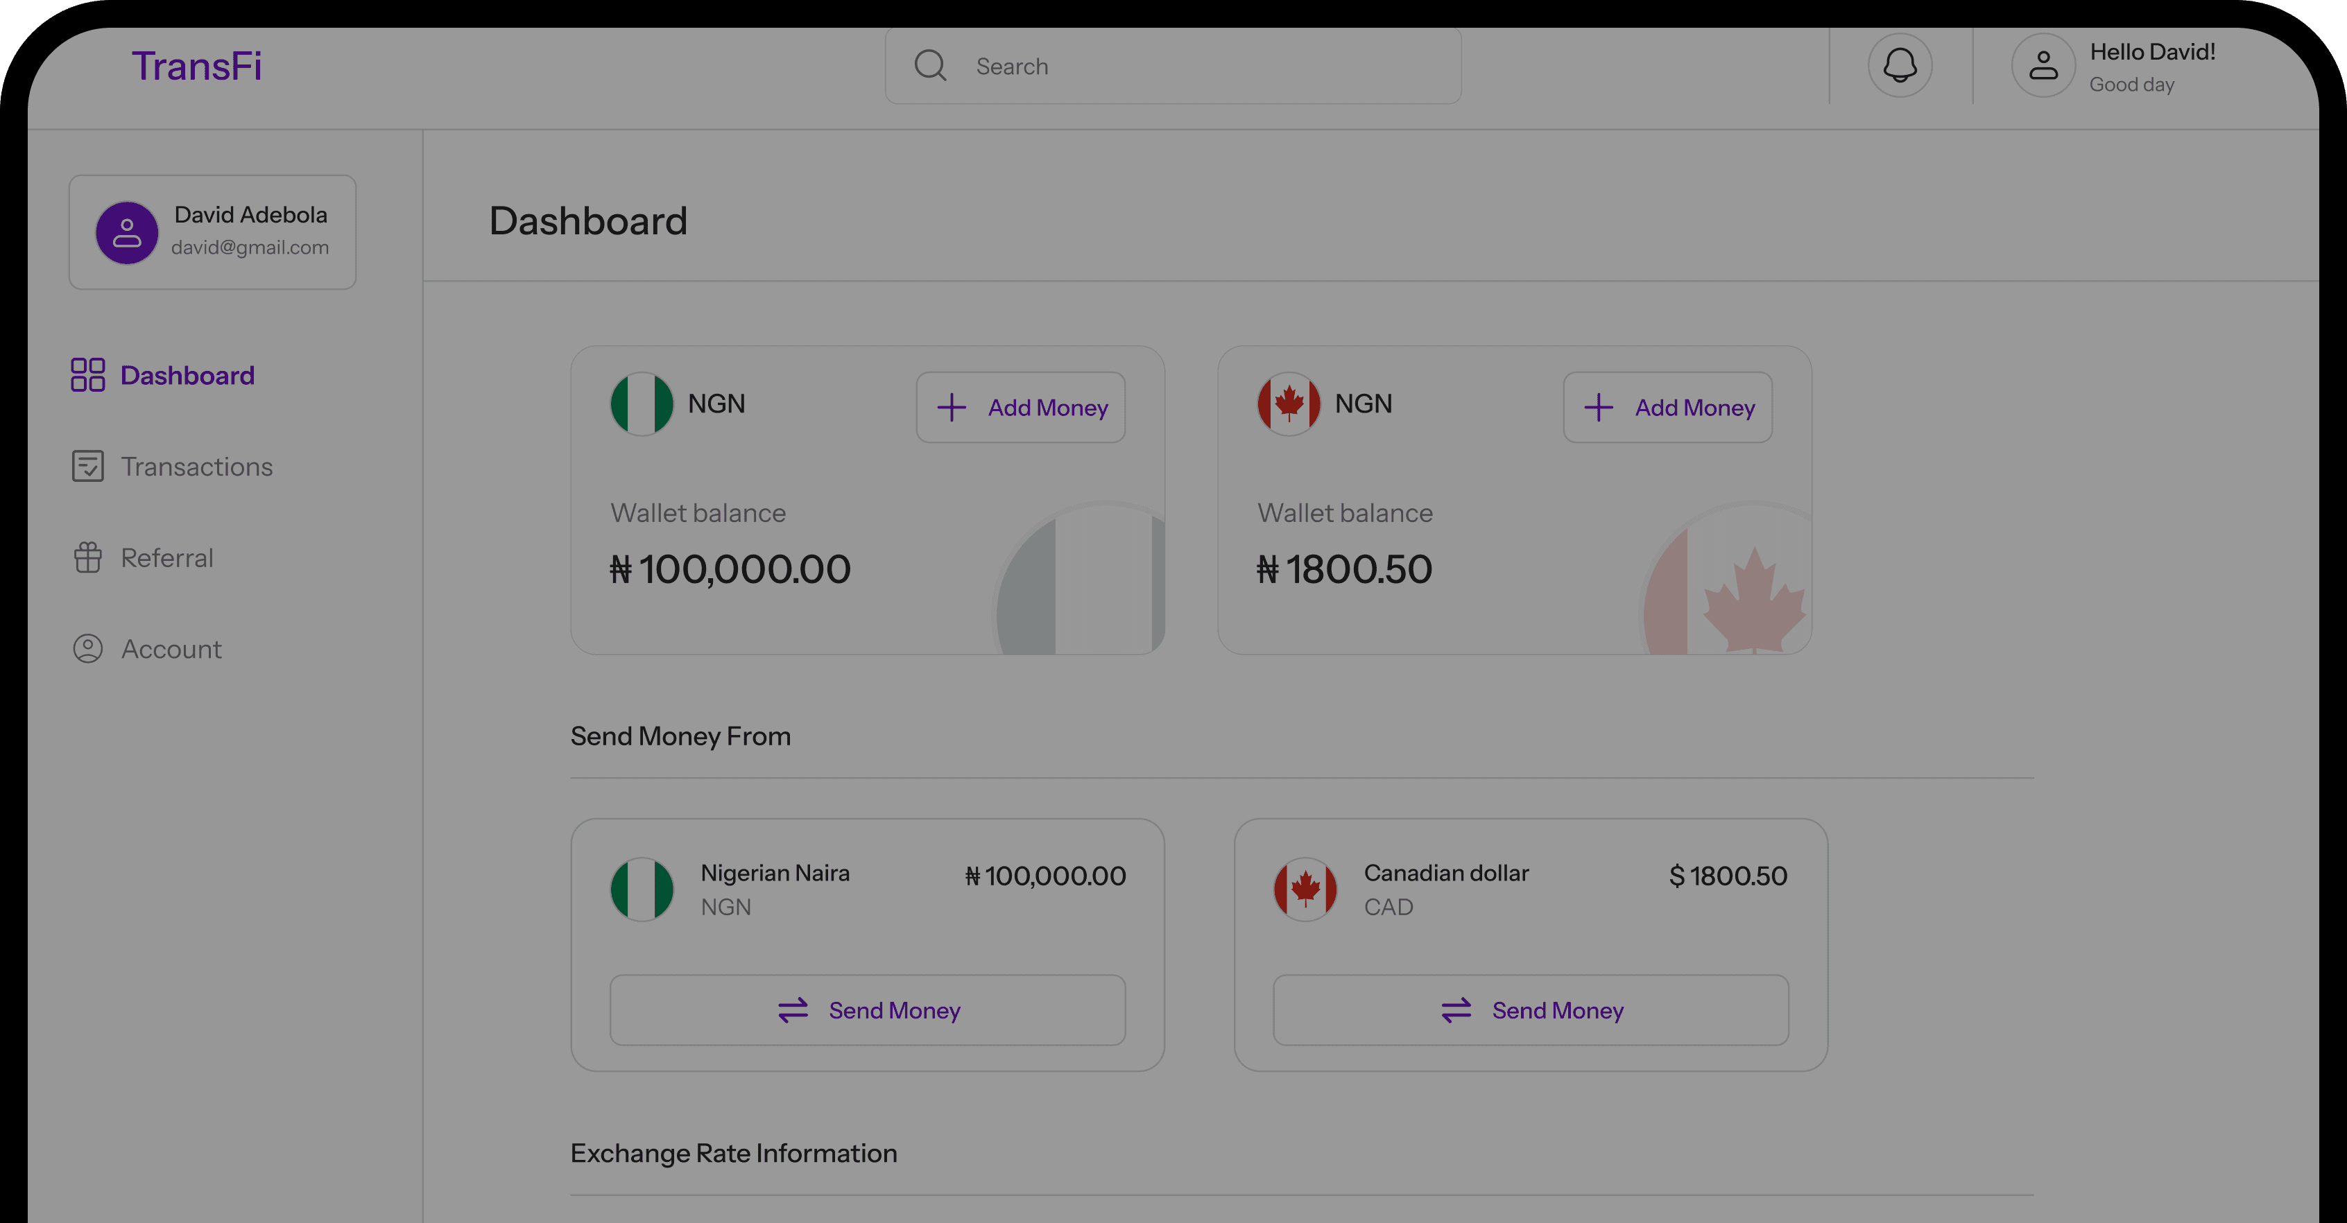Click the Referral gift icon
This screenshot has width=2347, height=1223.
[x=87, y=557]
